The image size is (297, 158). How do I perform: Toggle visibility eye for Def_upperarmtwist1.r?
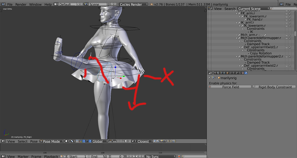click(x=287, y=47)
